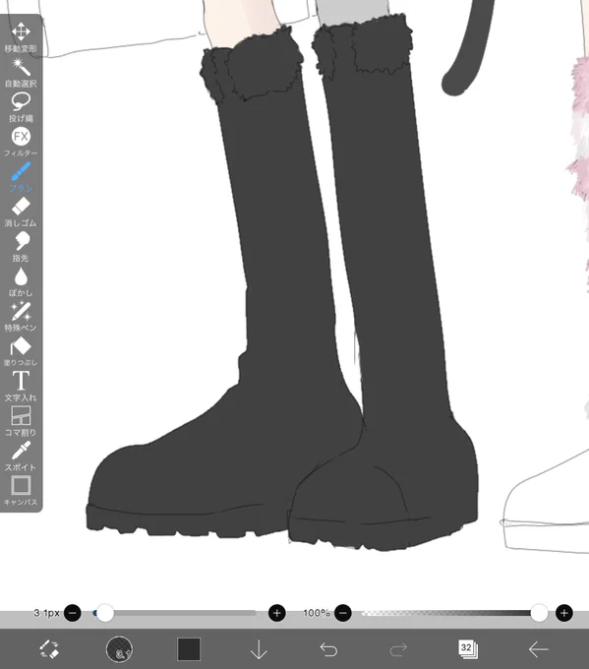Click the 100% opacity value
Viewport: 589px width, 669px height.
coord(316,613)
